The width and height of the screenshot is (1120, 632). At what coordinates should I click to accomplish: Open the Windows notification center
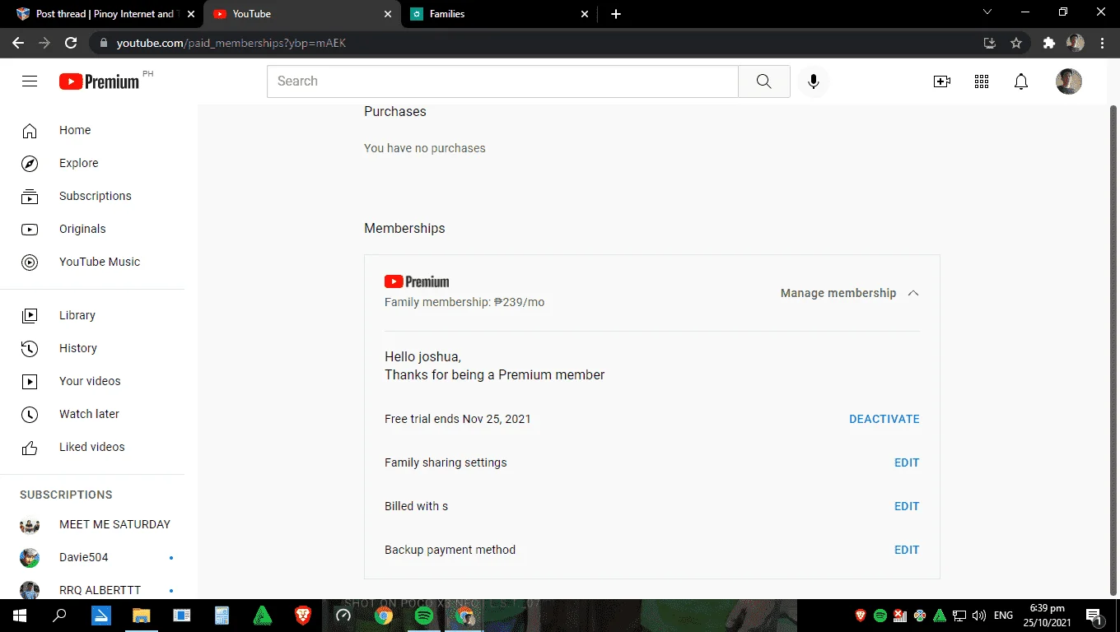[1094, 616]
